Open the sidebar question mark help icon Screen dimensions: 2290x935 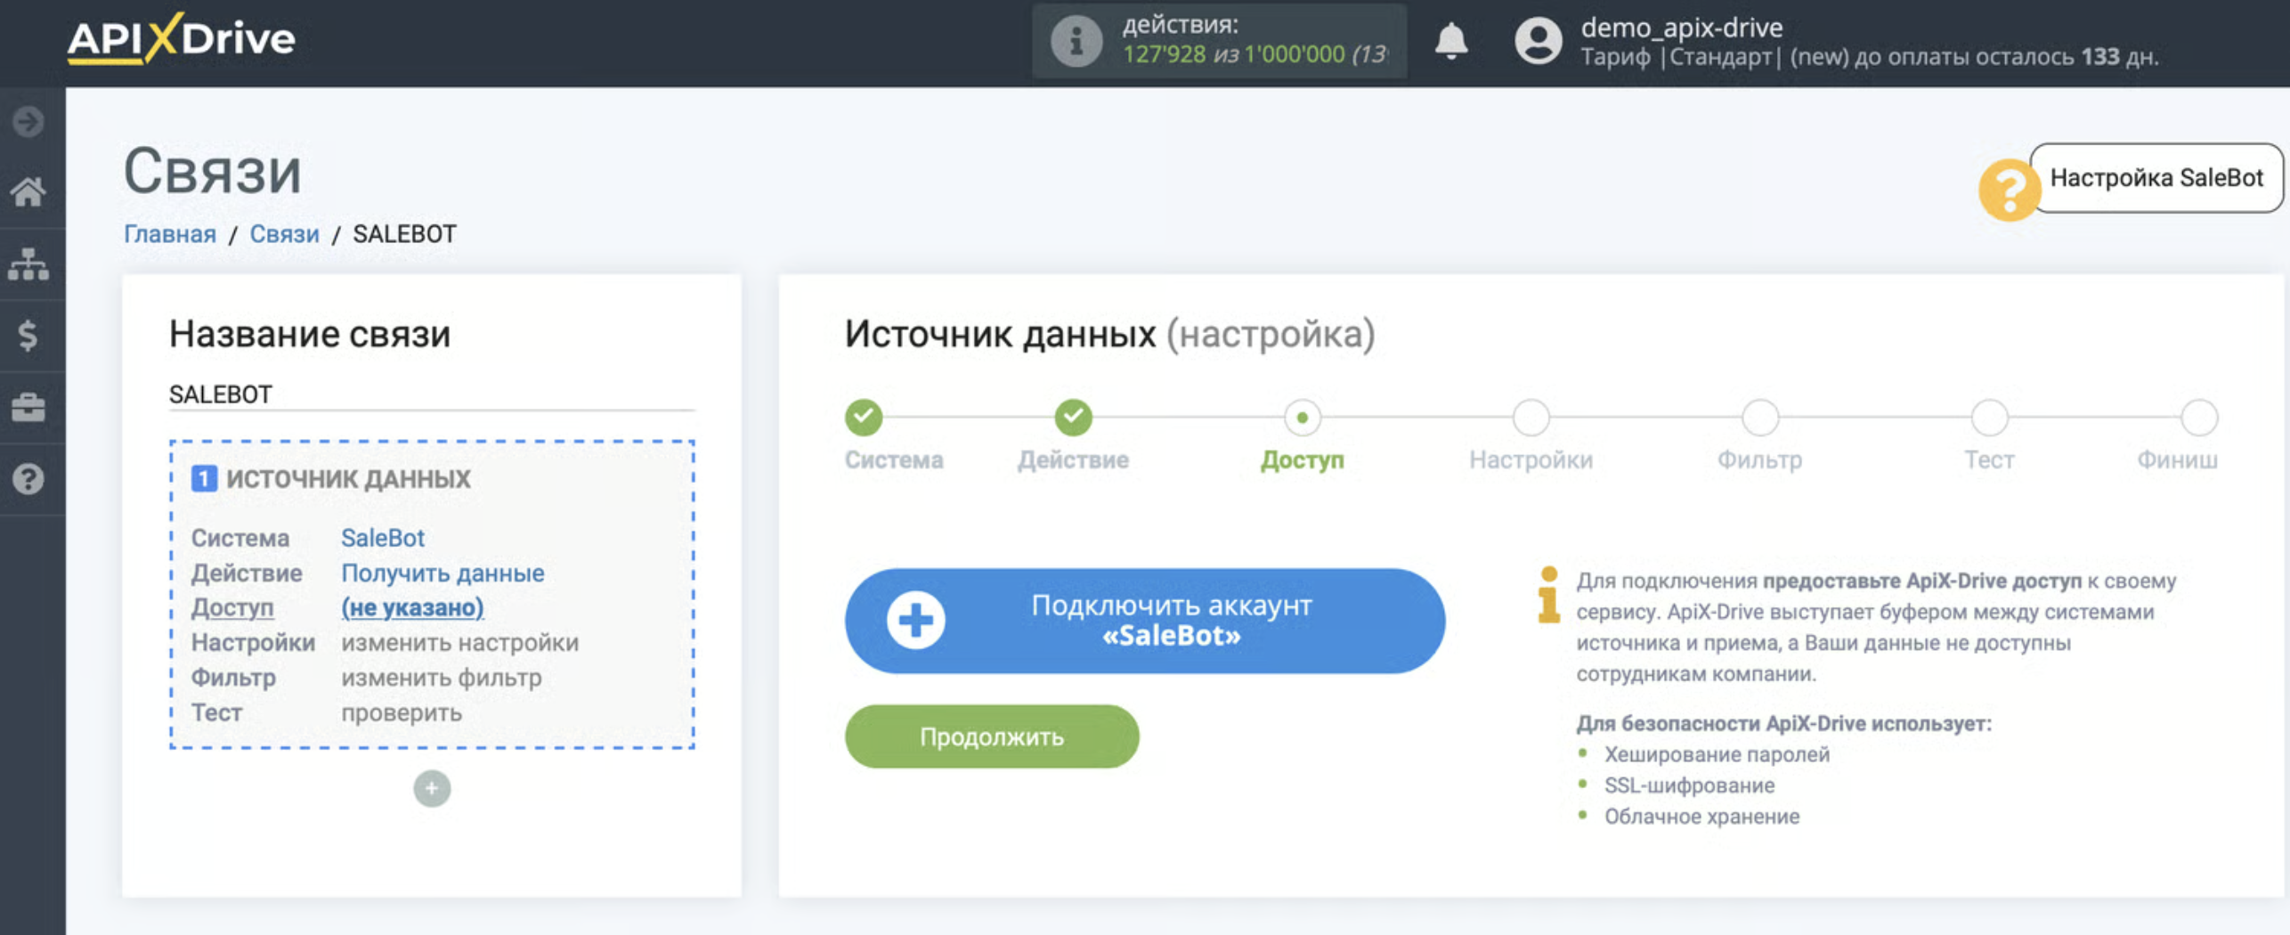coord(28,479)
